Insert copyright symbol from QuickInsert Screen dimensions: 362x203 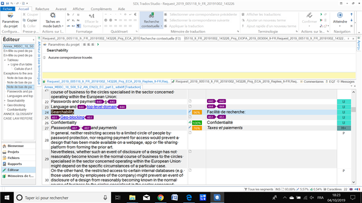click(106, 20)
